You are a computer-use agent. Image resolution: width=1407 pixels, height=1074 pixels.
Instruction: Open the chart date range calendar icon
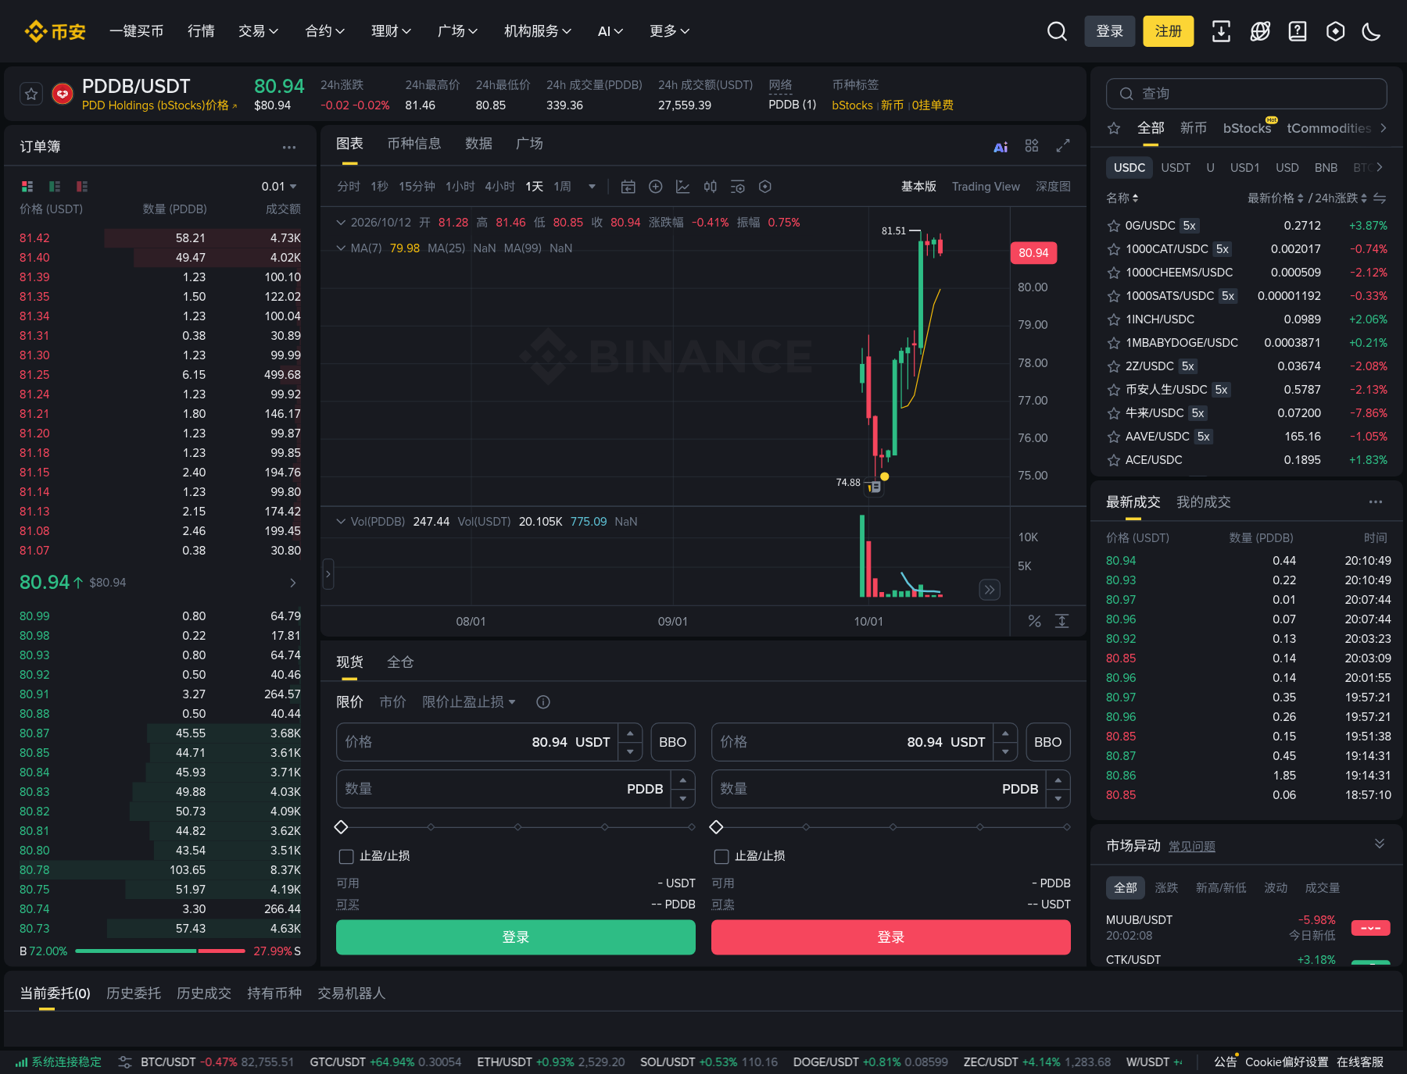click(628, 187)
